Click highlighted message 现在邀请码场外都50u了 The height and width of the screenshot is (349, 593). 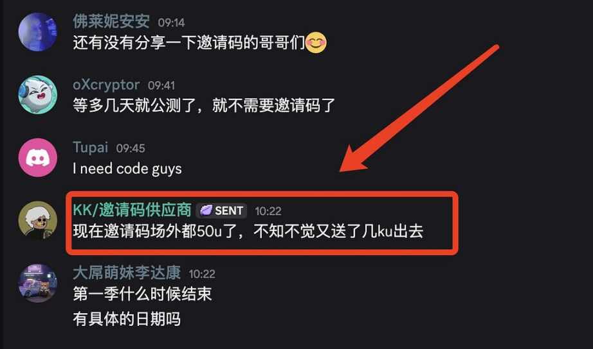coord(248,232)
